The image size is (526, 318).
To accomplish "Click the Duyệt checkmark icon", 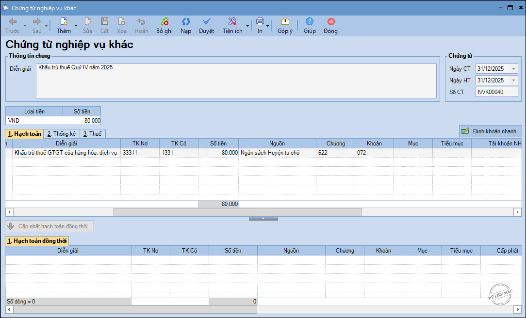I will click(x=206, y=22).
